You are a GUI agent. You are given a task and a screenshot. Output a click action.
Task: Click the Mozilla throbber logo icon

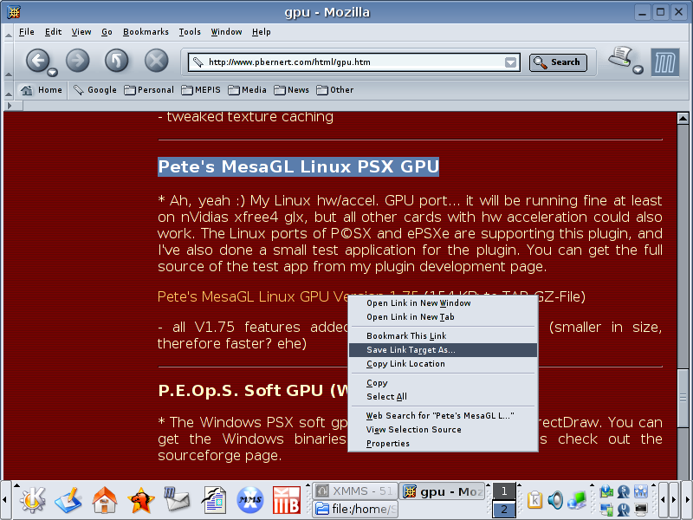(x=665, y=61)
